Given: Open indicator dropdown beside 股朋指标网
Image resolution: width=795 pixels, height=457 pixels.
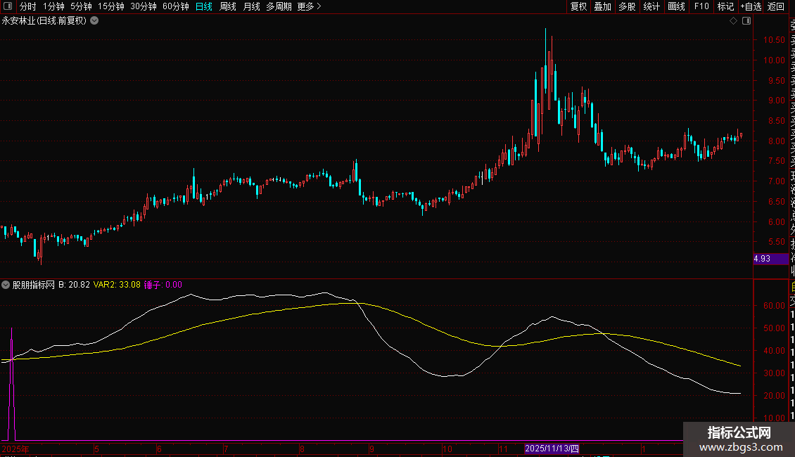Looking at the screenshot, I should tap(6, 285).
